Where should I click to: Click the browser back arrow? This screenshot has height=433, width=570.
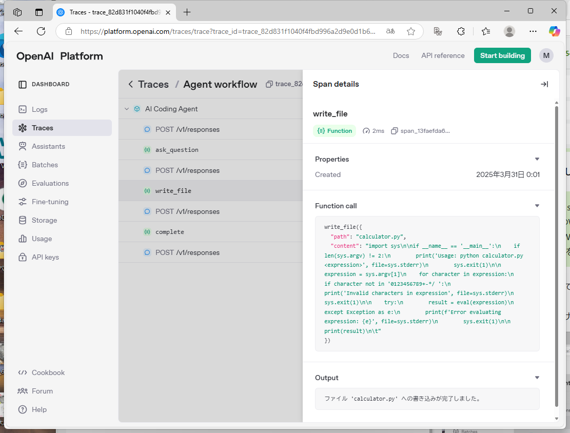click(18, 31)
